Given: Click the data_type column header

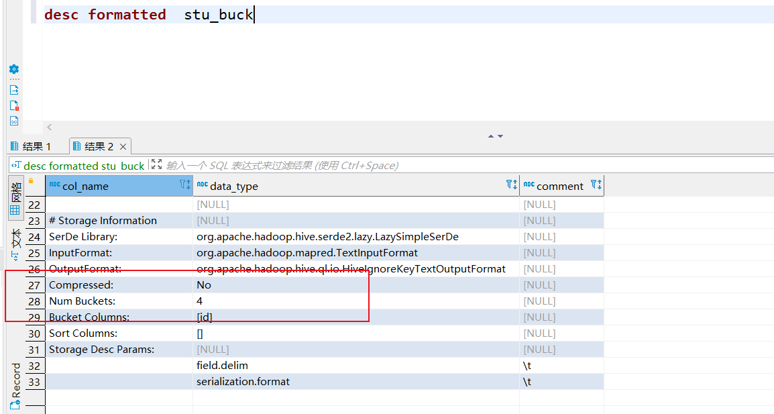Looking at the screenshot, I should (x=356, y=186).
